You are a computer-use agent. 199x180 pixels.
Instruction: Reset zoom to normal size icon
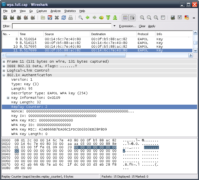pos(156,18)
